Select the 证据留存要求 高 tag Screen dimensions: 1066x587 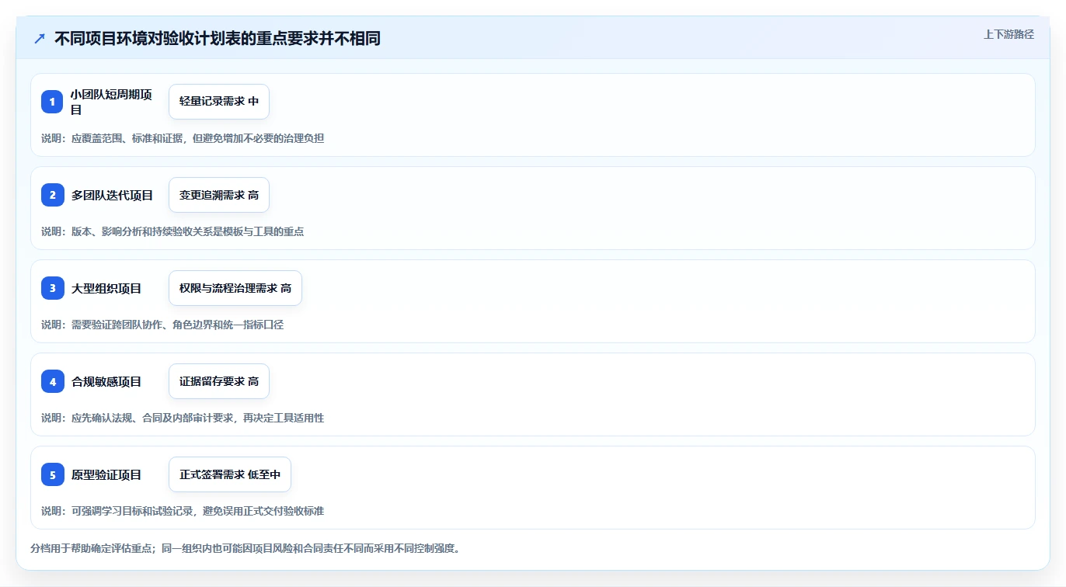pyautogui.click(x=219, y=381)
